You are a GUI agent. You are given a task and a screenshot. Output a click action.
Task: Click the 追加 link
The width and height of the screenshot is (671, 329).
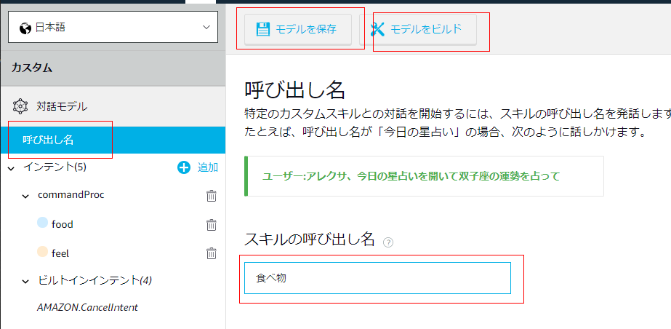coord(207,167)
